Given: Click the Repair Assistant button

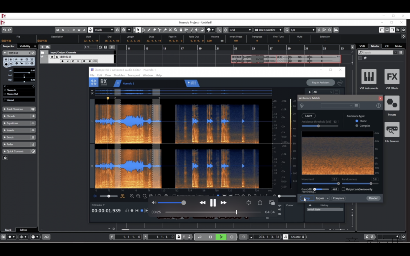Looking at the screenshot, I should (321, 83).
